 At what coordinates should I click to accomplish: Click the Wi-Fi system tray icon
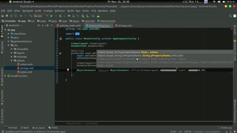pyautogui.click(x=214, y=2)
